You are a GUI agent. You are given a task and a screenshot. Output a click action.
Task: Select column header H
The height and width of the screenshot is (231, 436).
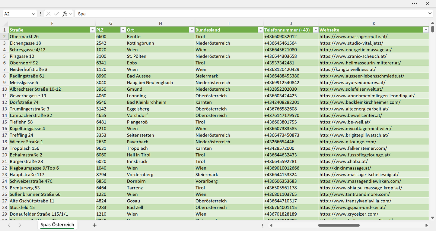tap(161, 23)
